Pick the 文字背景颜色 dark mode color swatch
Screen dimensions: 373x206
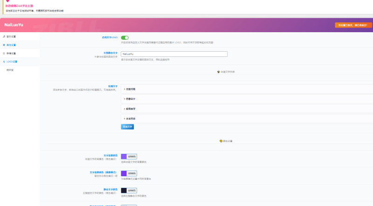124,173
